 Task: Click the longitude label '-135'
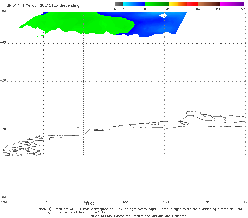(x=124, y=202)
